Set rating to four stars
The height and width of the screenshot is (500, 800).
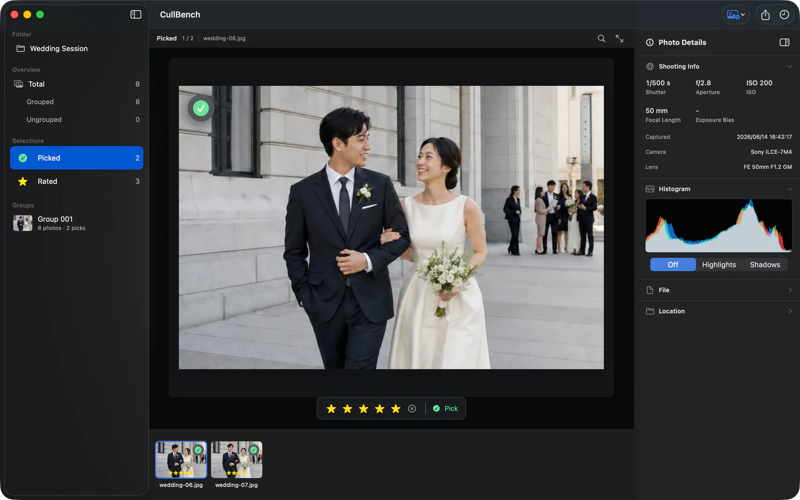click(x=379, y=409)
